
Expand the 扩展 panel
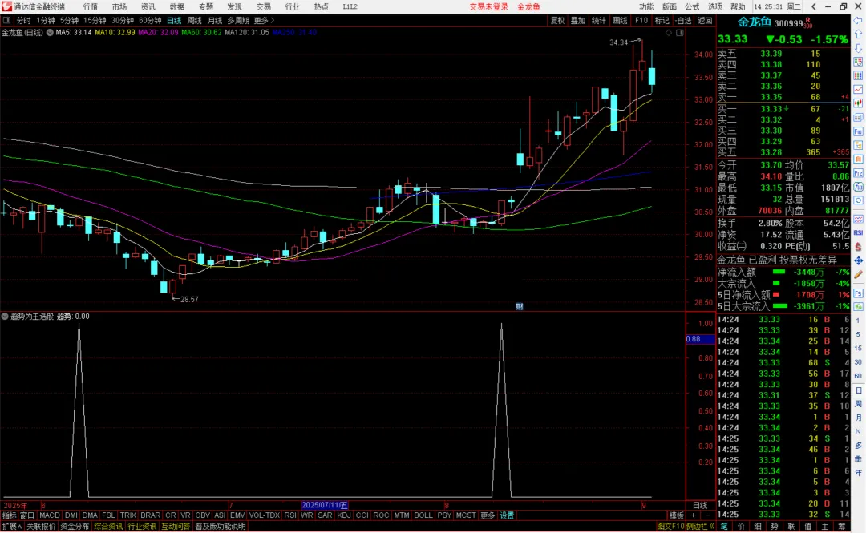[11, 527]
